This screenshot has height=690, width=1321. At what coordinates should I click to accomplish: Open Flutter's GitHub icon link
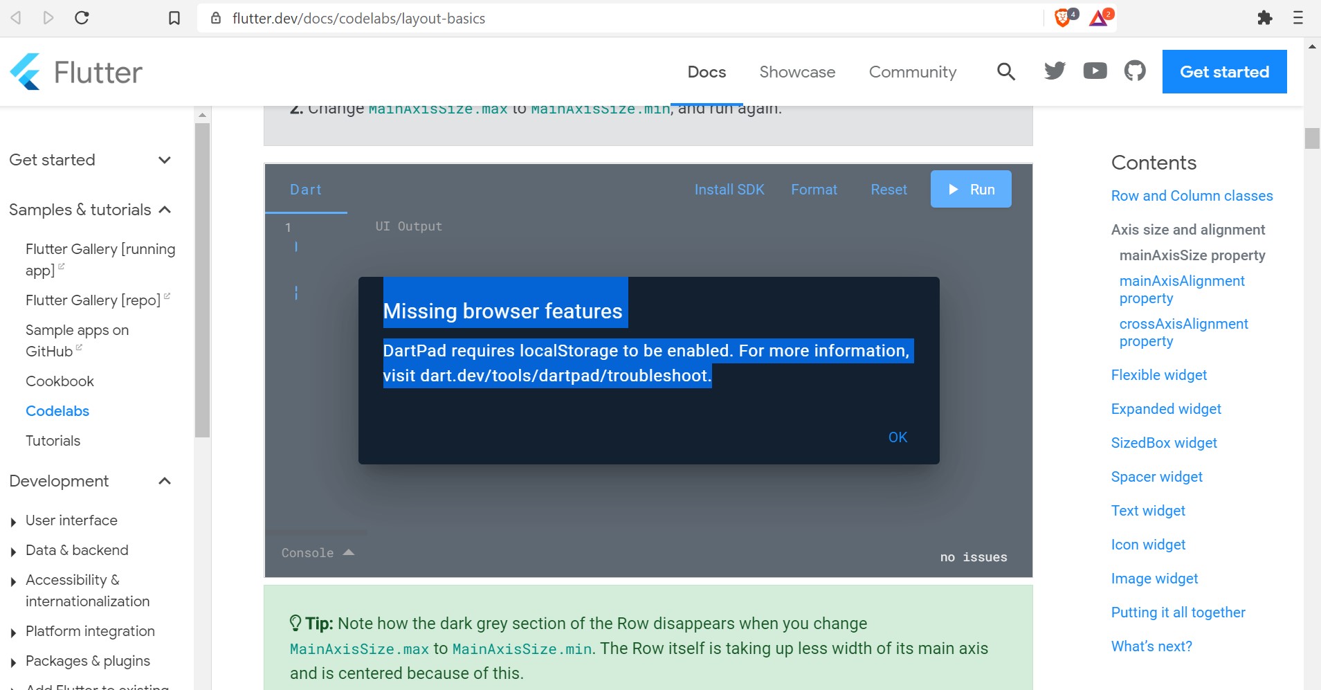pos(1135,71)
